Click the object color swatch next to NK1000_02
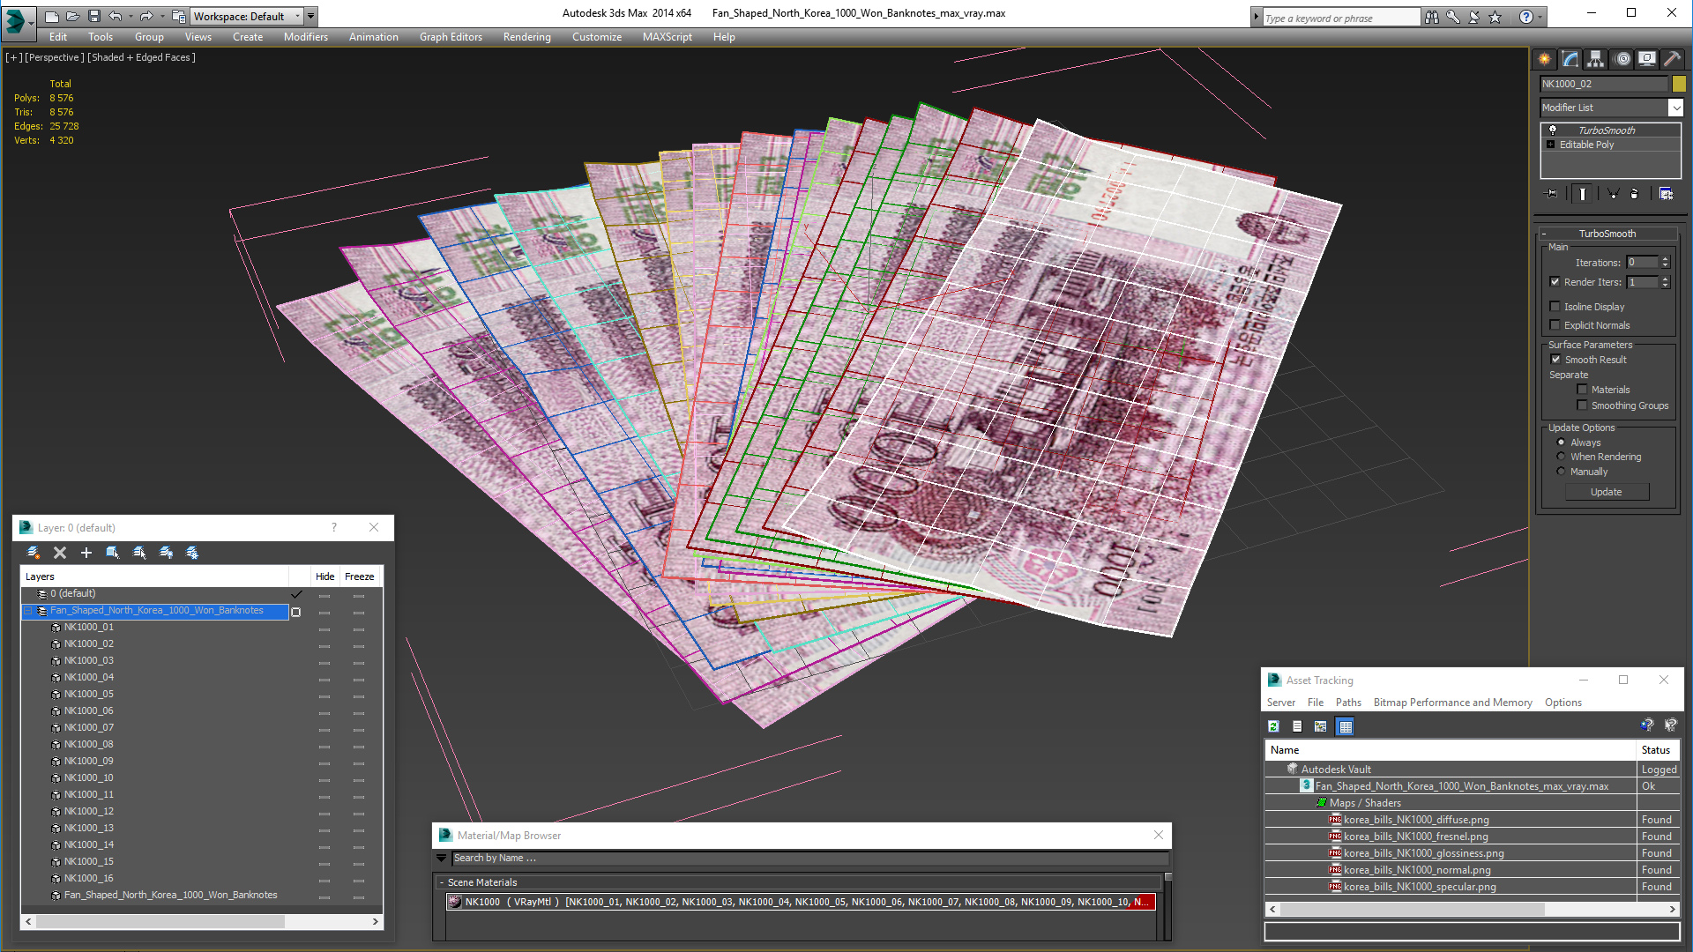Screen dimensions: 1693x952 click(x=1679, y=84)
